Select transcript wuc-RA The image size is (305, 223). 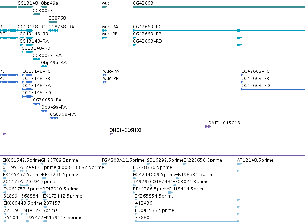coord(110,27)
